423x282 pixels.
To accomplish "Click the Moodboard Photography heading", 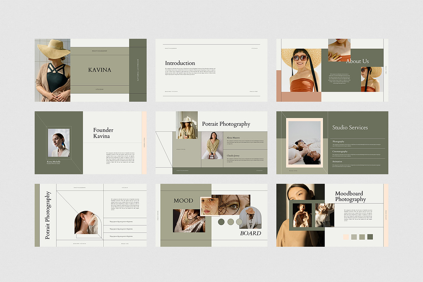I will 350,196.
